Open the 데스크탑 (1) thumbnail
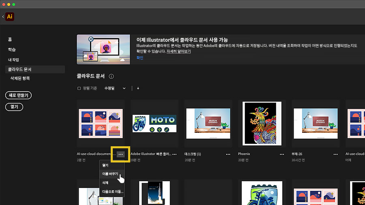The width and height of the screenshot is (365, 205). (208, 124)
